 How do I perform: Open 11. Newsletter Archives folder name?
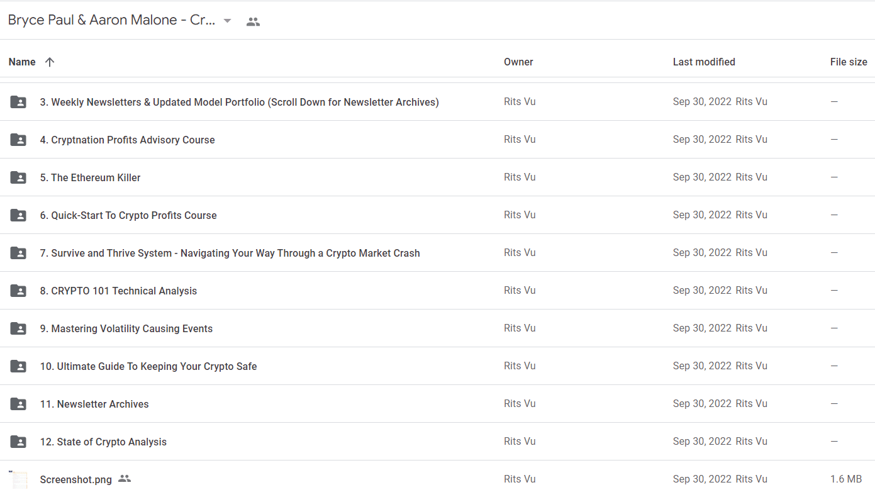click(94, 404)
